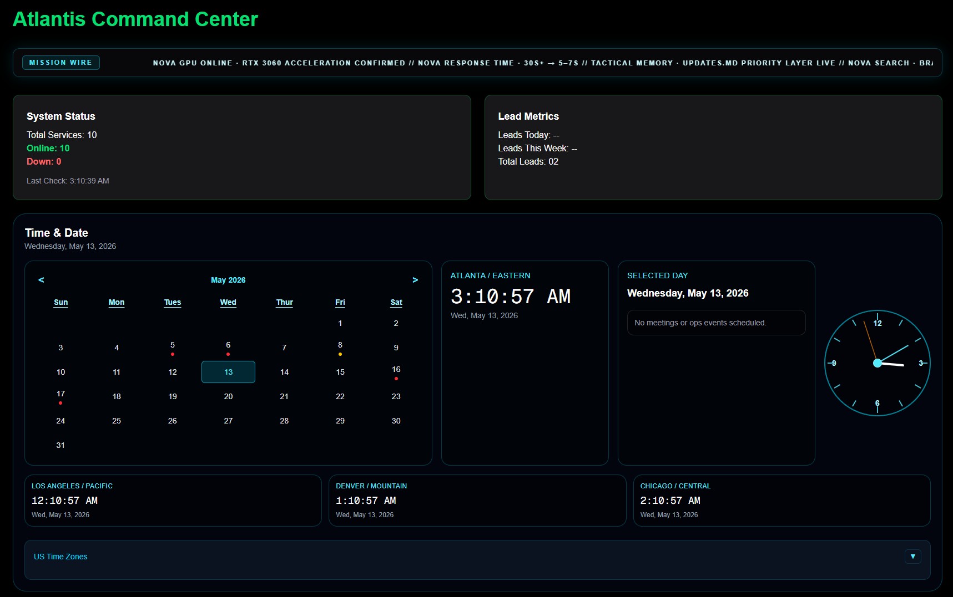Select May 13 on the calendar
Image resolution: width=953 pixels, height=597 pixels.
point(228,372)
